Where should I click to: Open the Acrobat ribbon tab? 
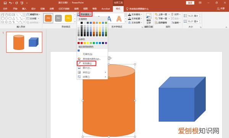tap(106, 9)
